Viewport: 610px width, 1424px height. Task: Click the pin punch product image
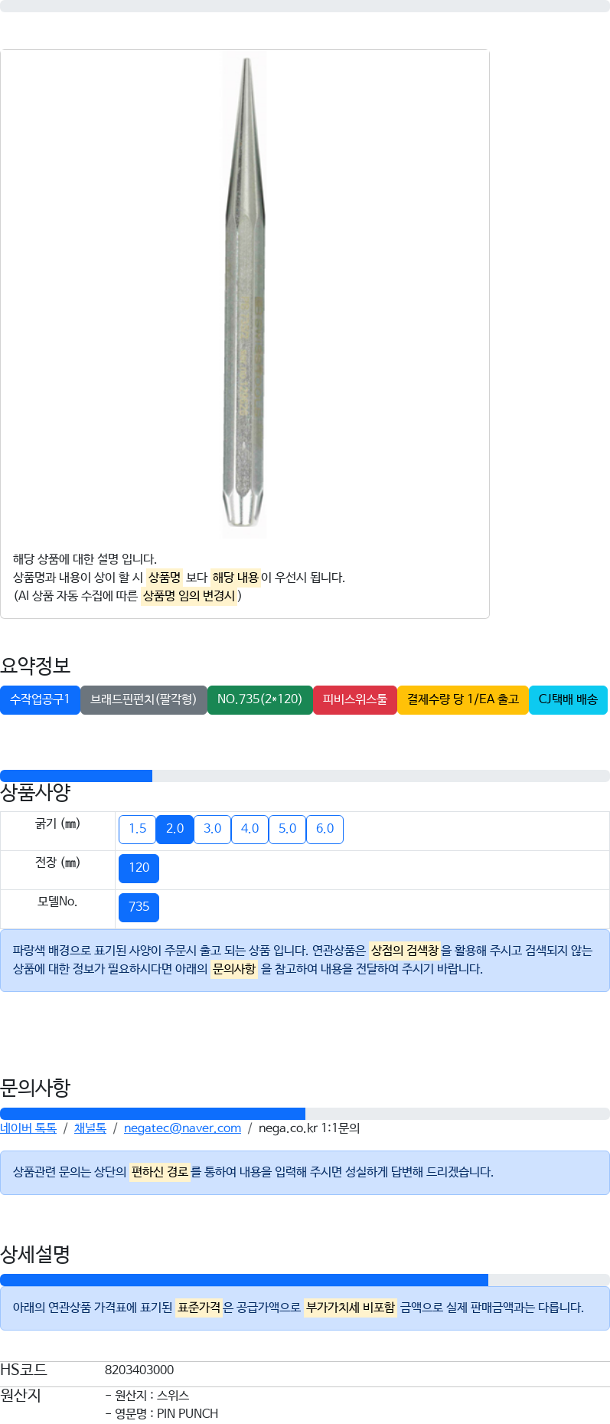click(x=244, y=296)
